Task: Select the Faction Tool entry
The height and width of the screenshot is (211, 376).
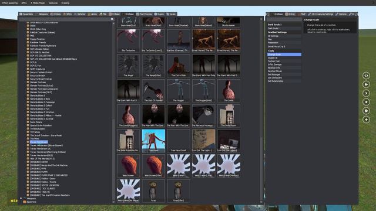Action: click(x=284, y=61)
